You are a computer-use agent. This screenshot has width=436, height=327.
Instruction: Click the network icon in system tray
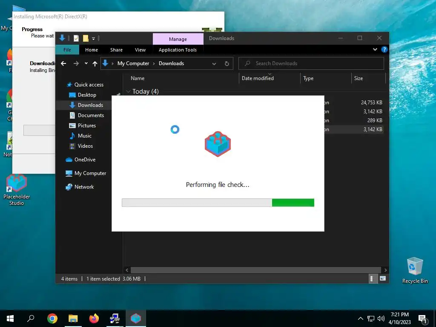coord(371,318)
